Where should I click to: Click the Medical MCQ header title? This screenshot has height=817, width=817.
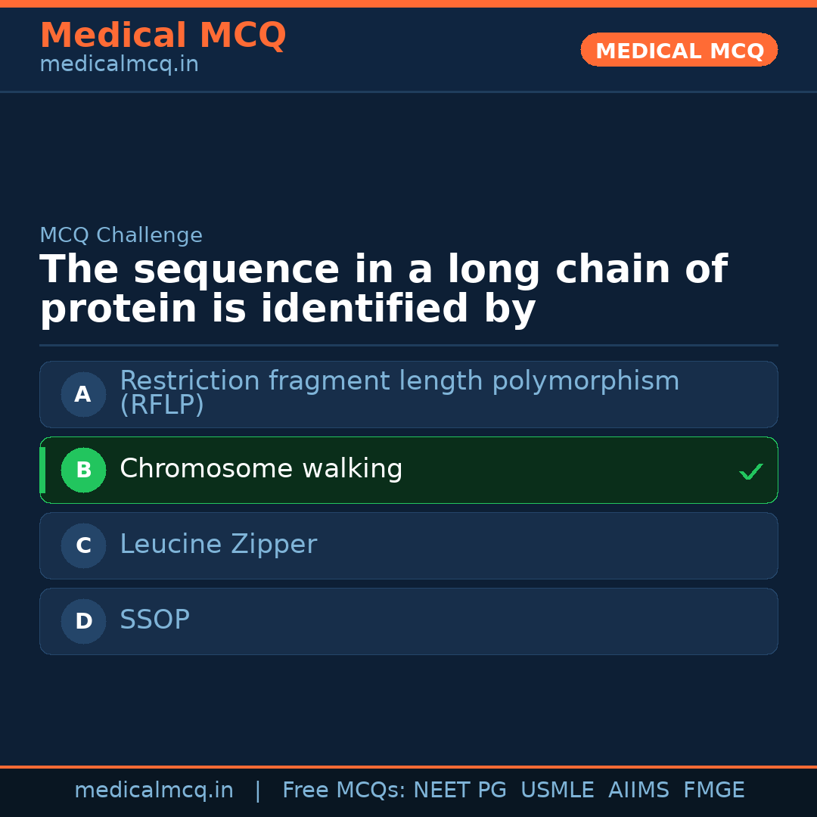click(163, 36)
